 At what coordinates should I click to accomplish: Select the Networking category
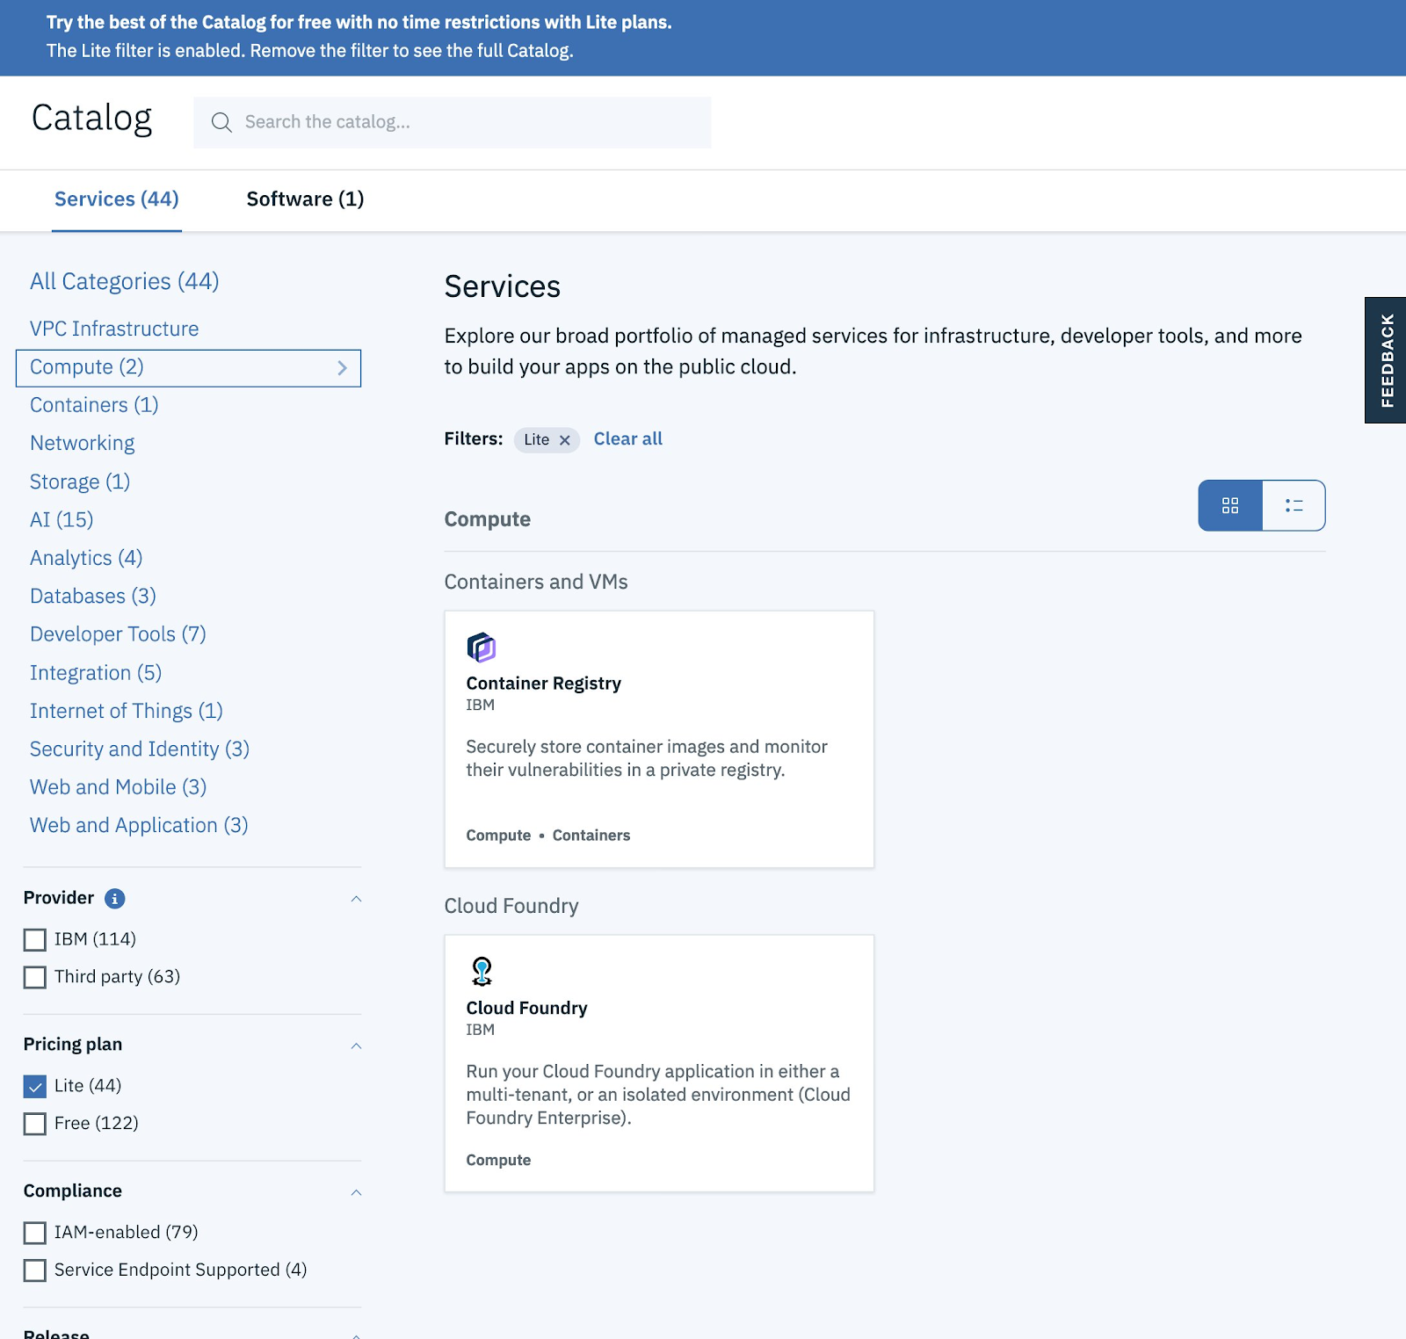point(83,443)
